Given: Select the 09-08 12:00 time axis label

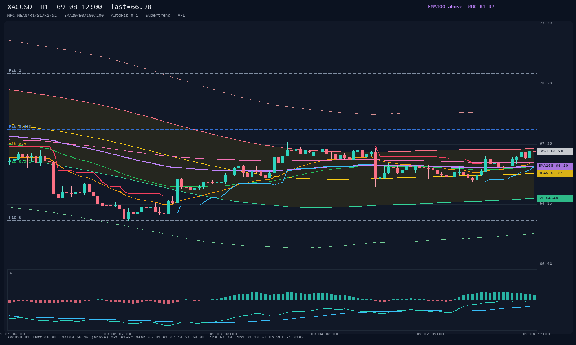Looking at the screenshot, I should [x=537, y=334].
